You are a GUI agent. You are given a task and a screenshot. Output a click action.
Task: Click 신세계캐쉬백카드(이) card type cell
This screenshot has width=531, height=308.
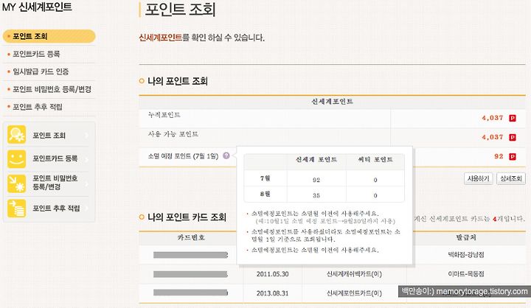point(354,274)
